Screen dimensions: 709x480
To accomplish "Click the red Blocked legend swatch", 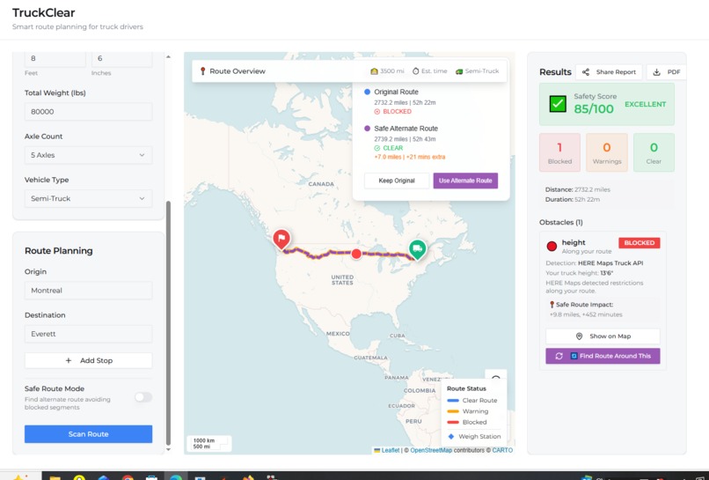I will click(x=453, y=422).
